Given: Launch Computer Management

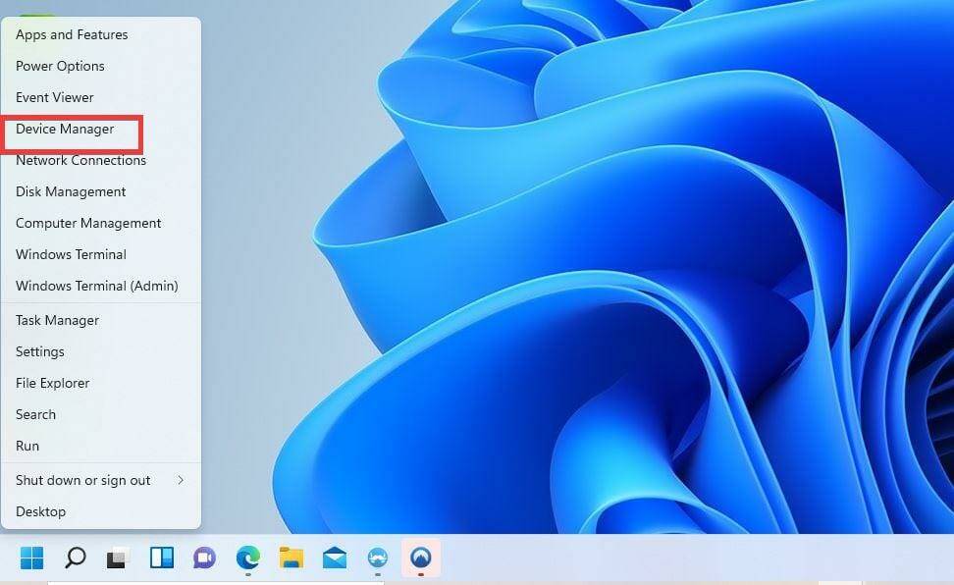Looking at the screenshot, I should (88, 223).
